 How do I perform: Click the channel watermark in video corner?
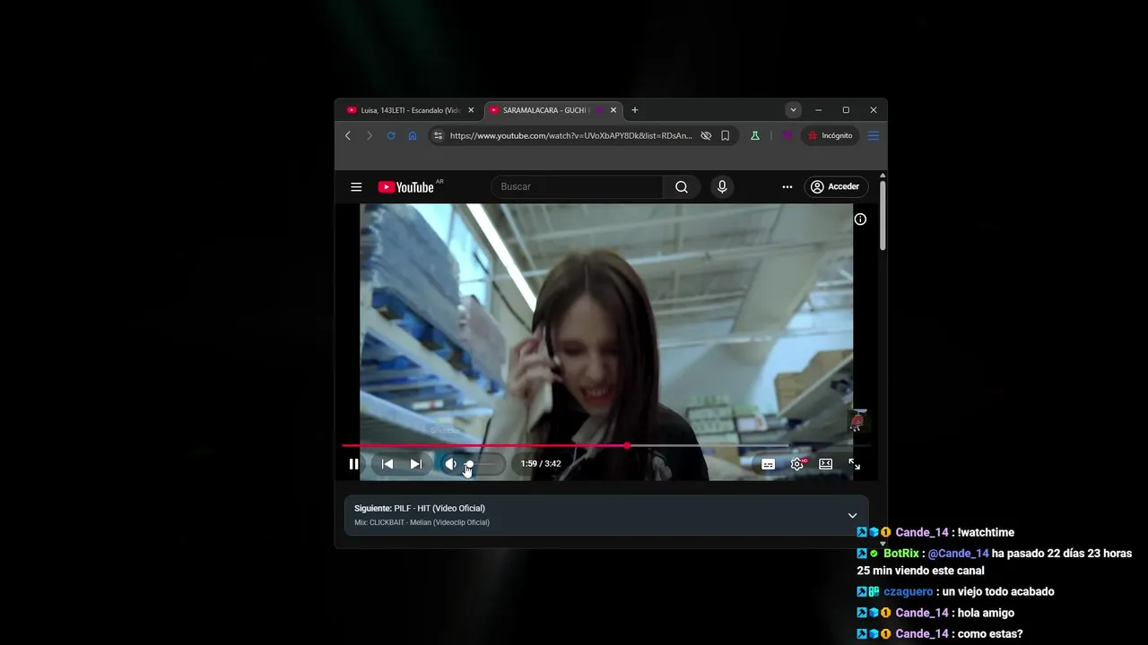857,421
